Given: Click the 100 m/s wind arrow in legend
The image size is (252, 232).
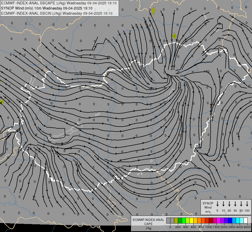Looking at the screenshot, I should [247, 204].
